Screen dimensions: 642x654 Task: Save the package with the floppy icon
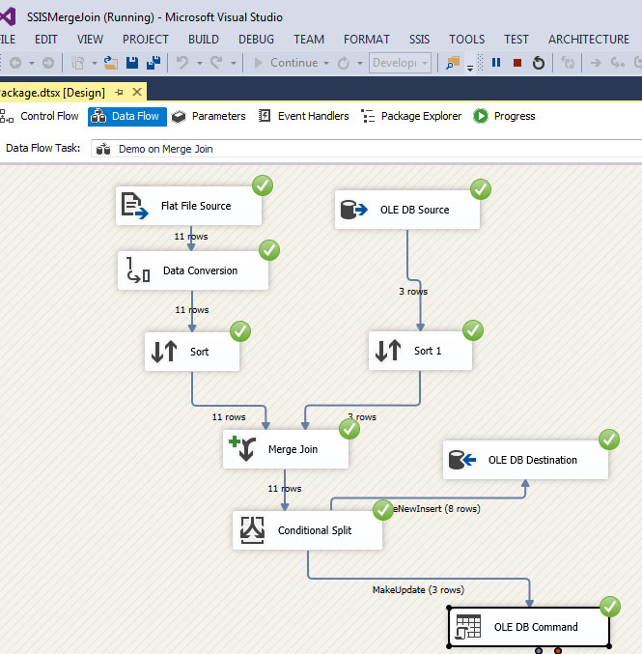pyautogui.click(x=132, y=63)
